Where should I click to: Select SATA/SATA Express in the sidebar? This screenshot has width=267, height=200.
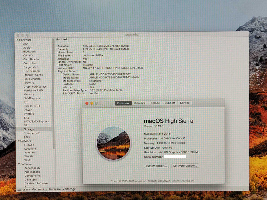point(36,121)
